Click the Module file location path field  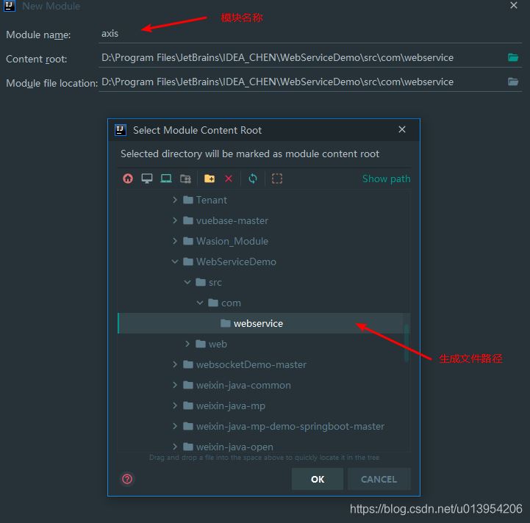(303, 82)
